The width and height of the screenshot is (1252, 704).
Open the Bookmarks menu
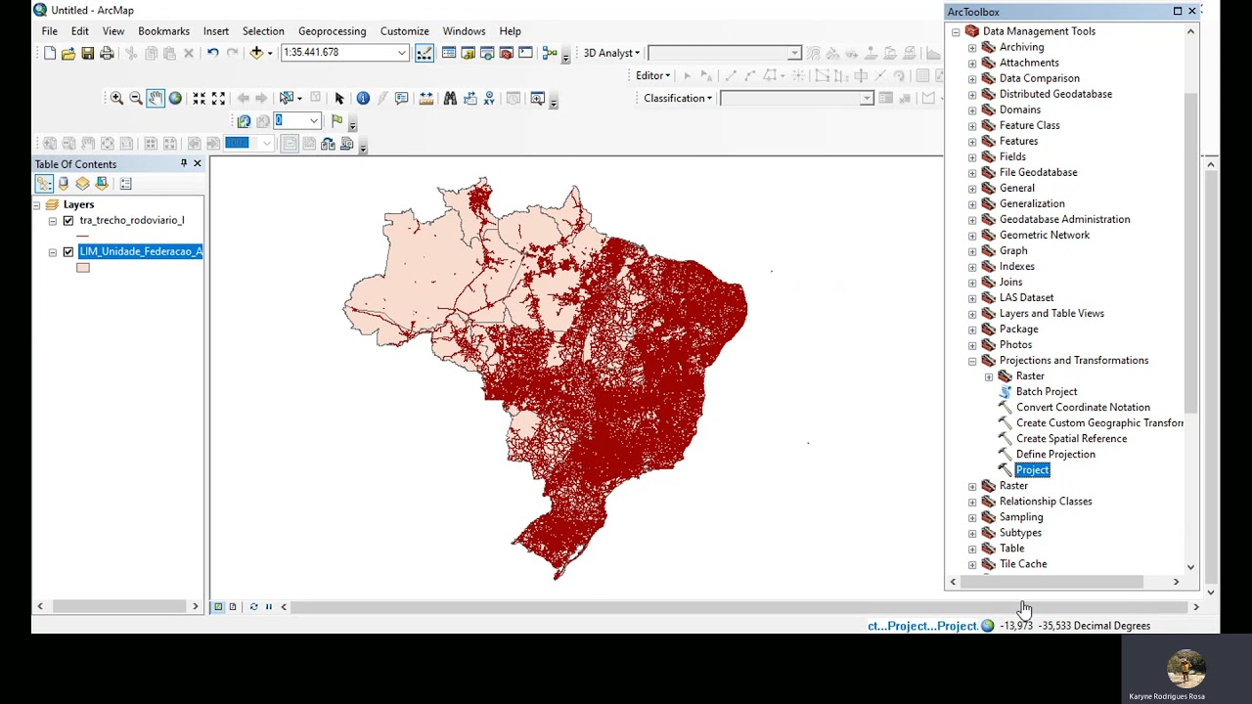point(163,31)
